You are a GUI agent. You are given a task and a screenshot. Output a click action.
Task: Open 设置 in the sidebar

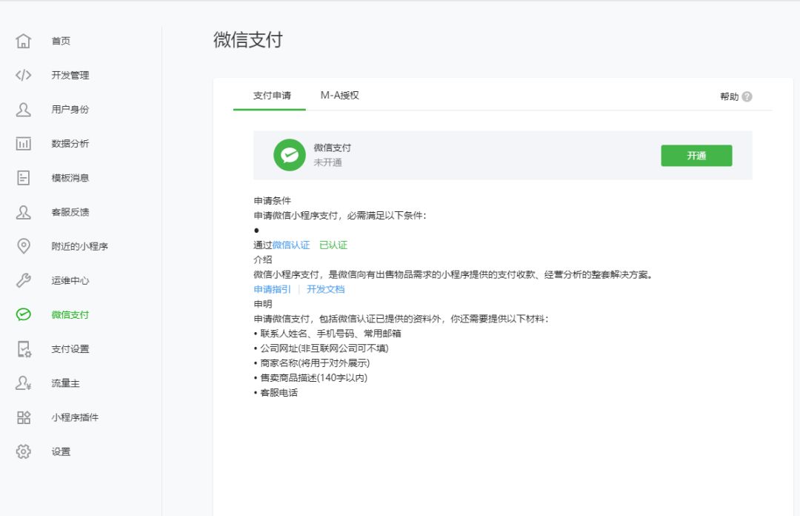[61, 451]
